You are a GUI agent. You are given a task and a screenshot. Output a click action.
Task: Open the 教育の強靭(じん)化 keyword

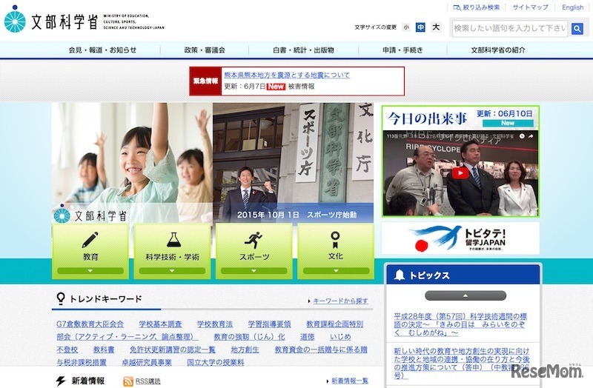pos(249,337)
